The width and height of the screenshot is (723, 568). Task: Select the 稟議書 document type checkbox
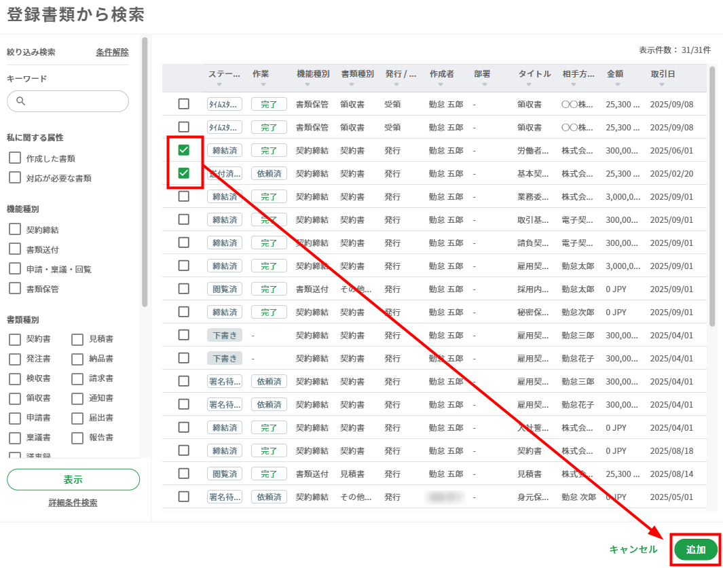tap(15, 438)
